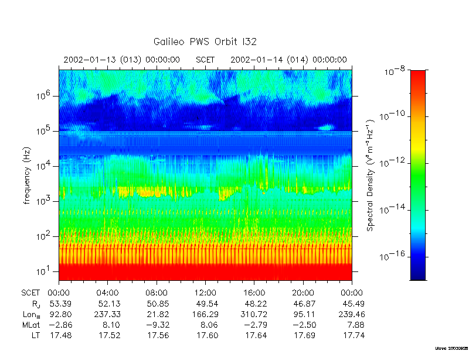Click the MLat value '7.88'
Viewport: 469px width, 351px height.
point(356,325)
